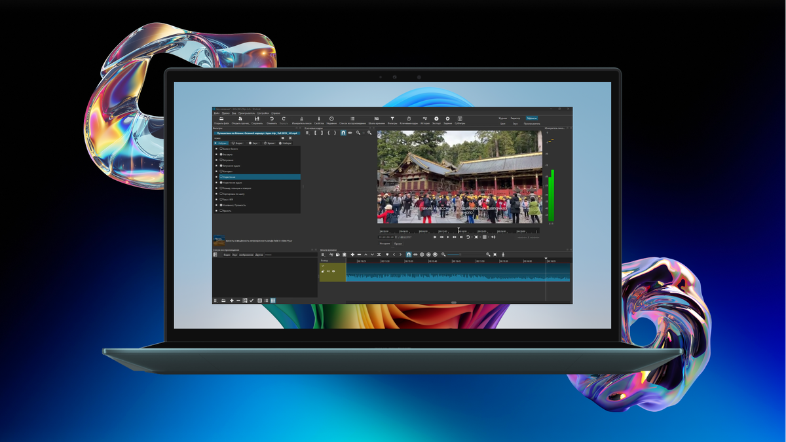Switch to the Наборы filters tab
This screenshot has width=786, height=442.
(x=285, y=143)
